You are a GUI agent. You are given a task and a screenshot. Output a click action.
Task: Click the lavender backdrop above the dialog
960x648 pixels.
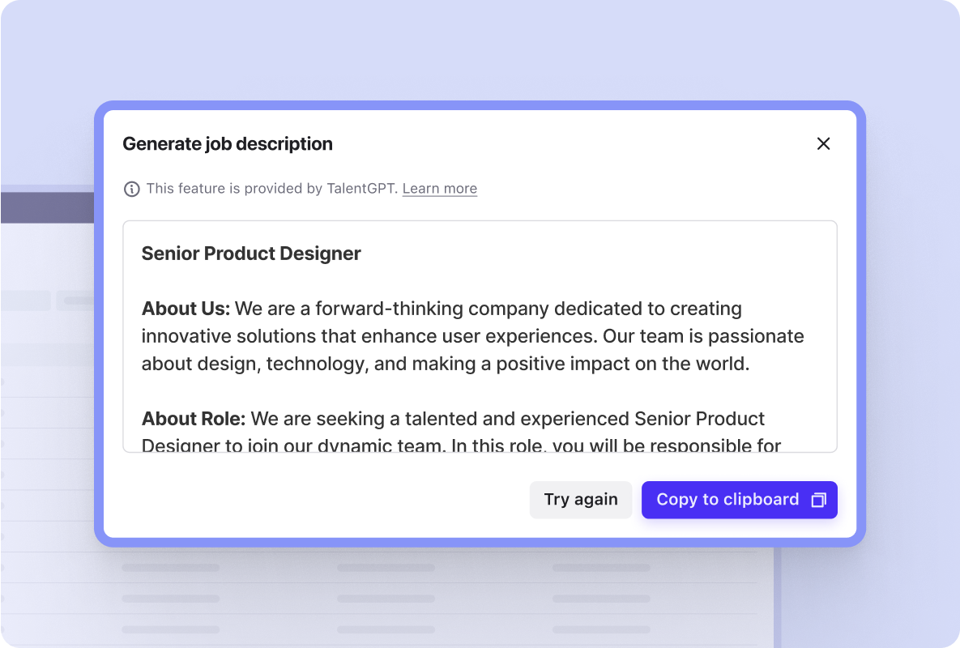(x=480, y=49)
